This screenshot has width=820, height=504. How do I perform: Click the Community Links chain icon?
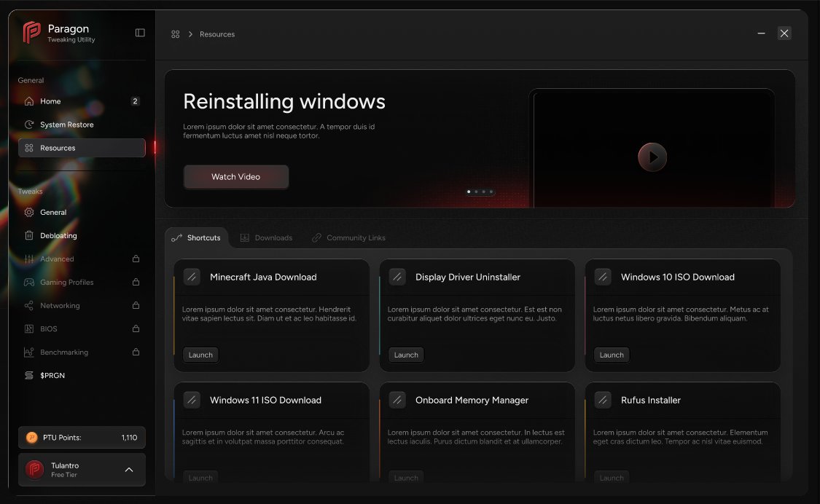click(316, 238)
